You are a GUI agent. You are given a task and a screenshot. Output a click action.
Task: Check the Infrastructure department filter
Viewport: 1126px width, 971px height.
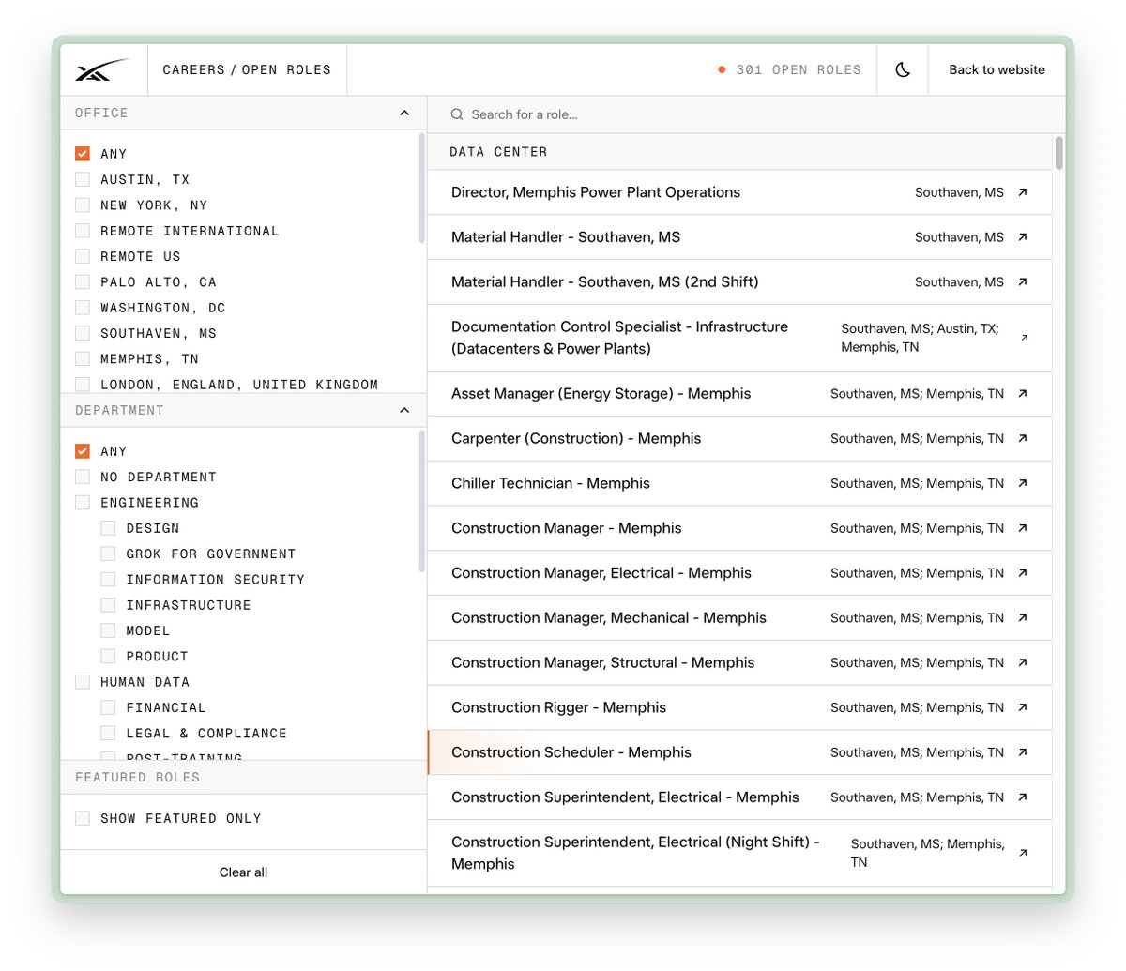pos(108,605)
